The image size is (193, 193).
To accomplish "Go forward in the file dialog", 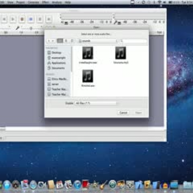I will coord(53,41).
